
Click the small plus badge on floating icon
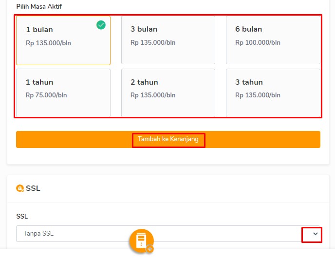tap(150, 249)
